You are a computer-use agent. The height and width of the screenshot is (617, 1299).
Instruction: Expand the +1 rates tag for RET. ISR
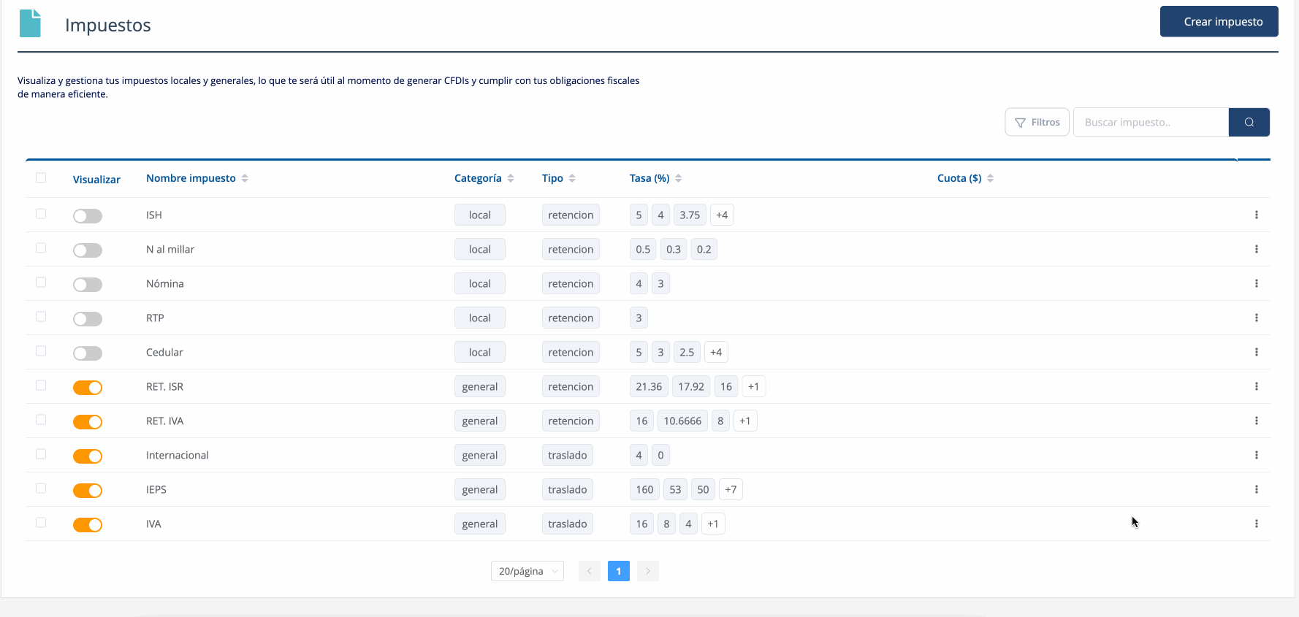click(753, 386)
